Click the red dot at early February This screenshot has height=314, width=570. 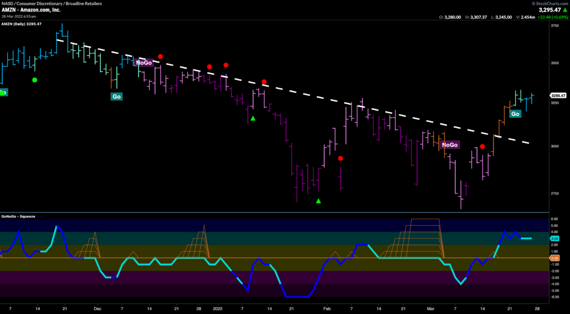click(341, 158)
